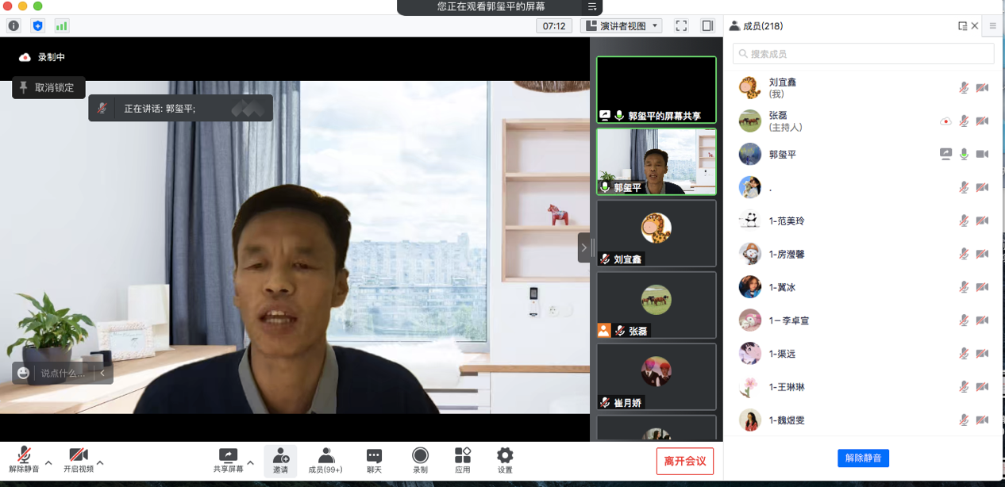The height and width of the screenshot is (487, 1005).
Task: Expand audio options arrow beside 解除静音
Action: coord(48,462)
